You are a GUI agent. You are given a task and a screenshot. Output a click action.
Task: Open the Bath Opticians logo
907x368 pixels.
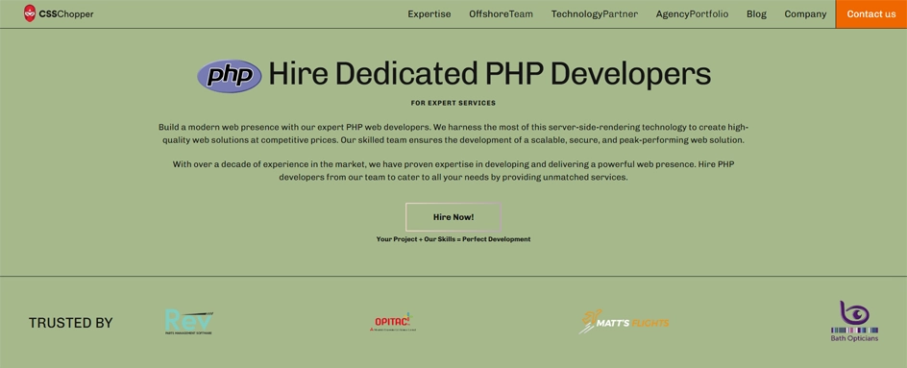(x=854, y=321)
